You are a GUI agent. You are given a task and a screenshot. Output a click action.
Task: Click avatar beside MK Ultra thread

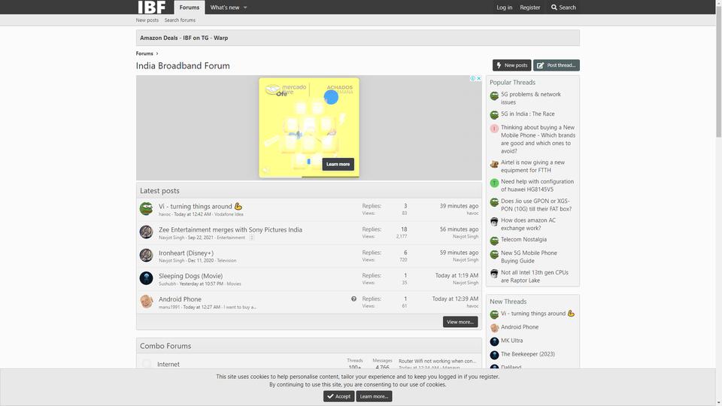[x=494, y=341]
